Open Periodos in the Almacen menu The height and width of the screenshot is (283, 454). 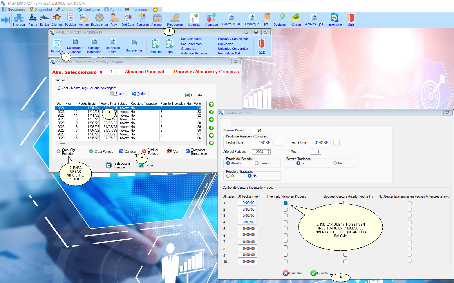click(x=57, y=46)
